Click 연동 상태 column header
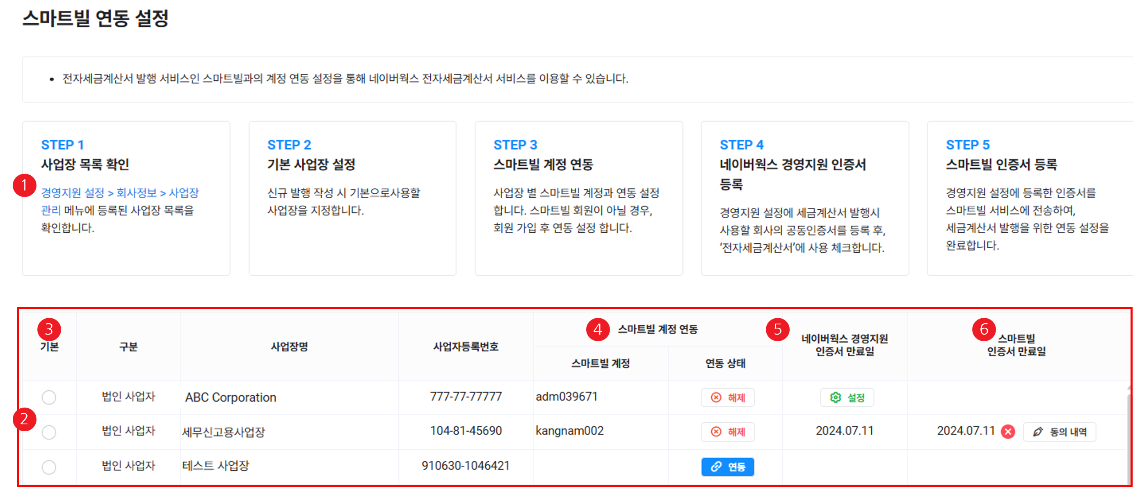This screenshot has width=1133, height=487. [725, 363]
